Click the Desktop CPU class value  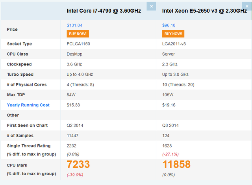click(x=74, y=54)
